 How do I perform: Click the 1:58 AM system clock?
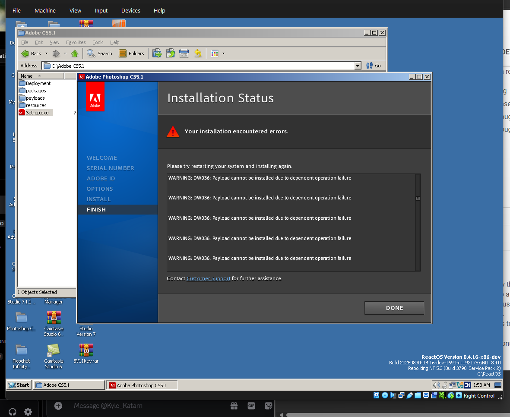click(x=481, y=385)
